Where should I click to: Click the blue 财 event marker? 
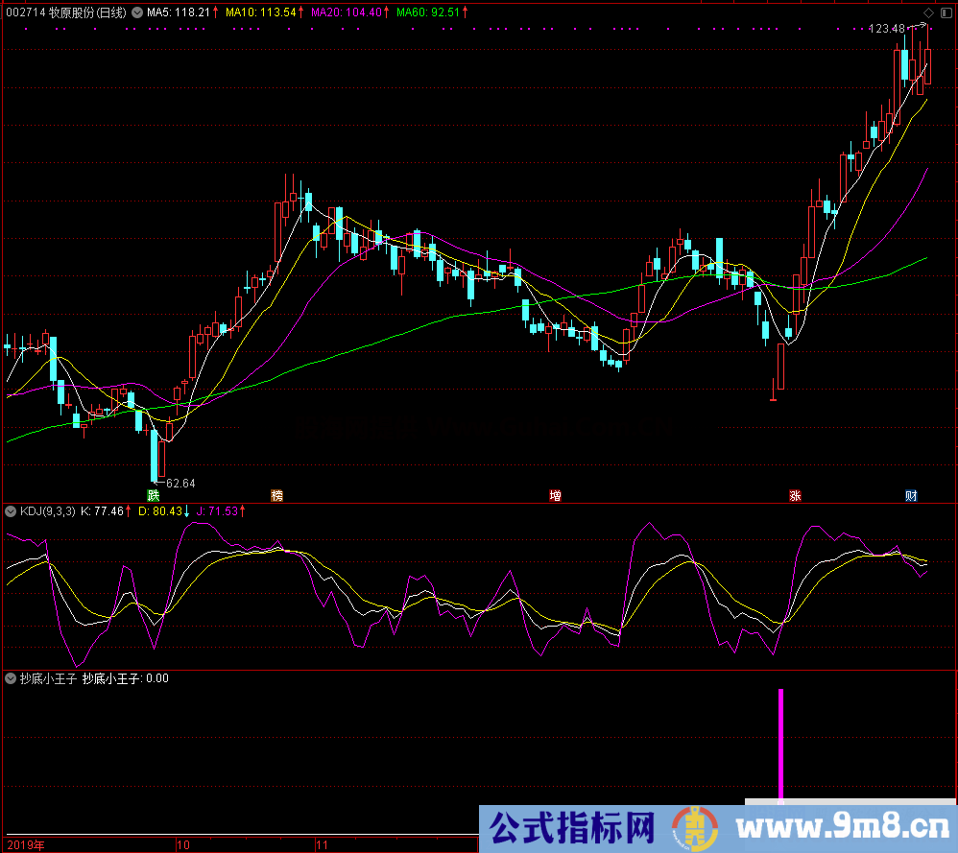click(x=911, y=496)
